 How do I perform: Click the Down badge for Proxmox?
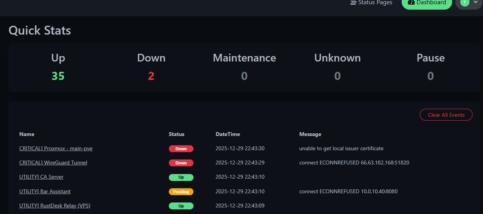(181, 149)
